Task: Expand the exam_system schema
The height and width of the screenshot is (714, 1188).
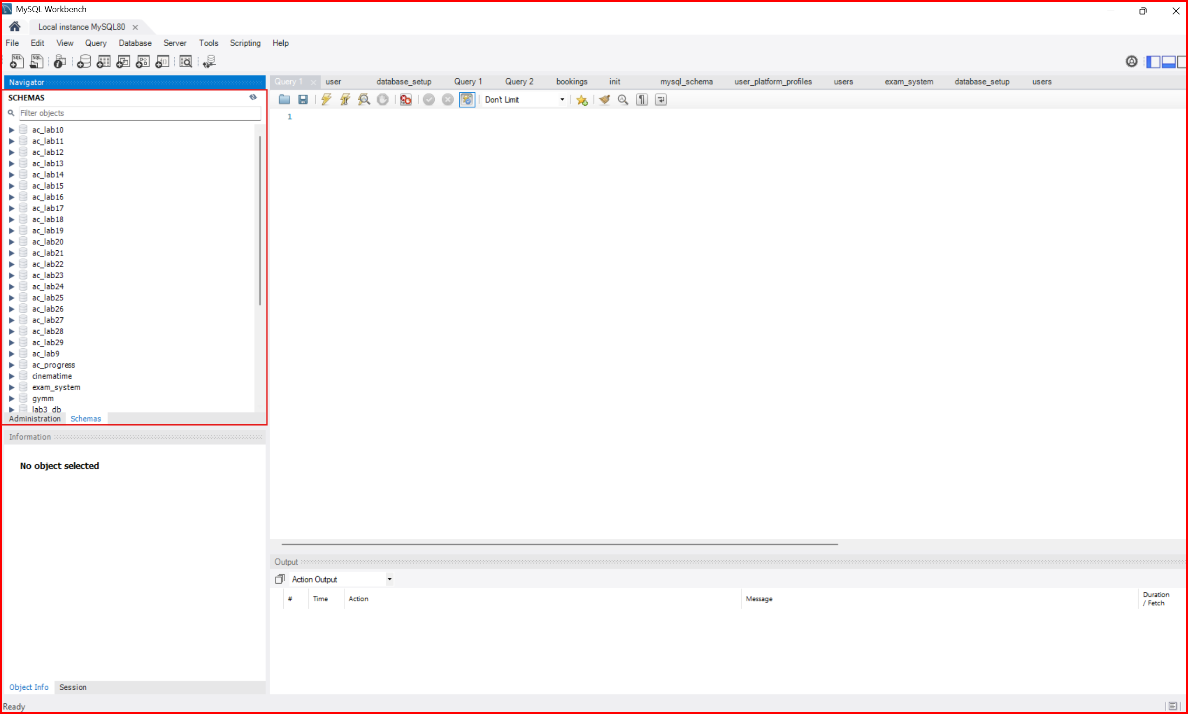Action: 12,387
